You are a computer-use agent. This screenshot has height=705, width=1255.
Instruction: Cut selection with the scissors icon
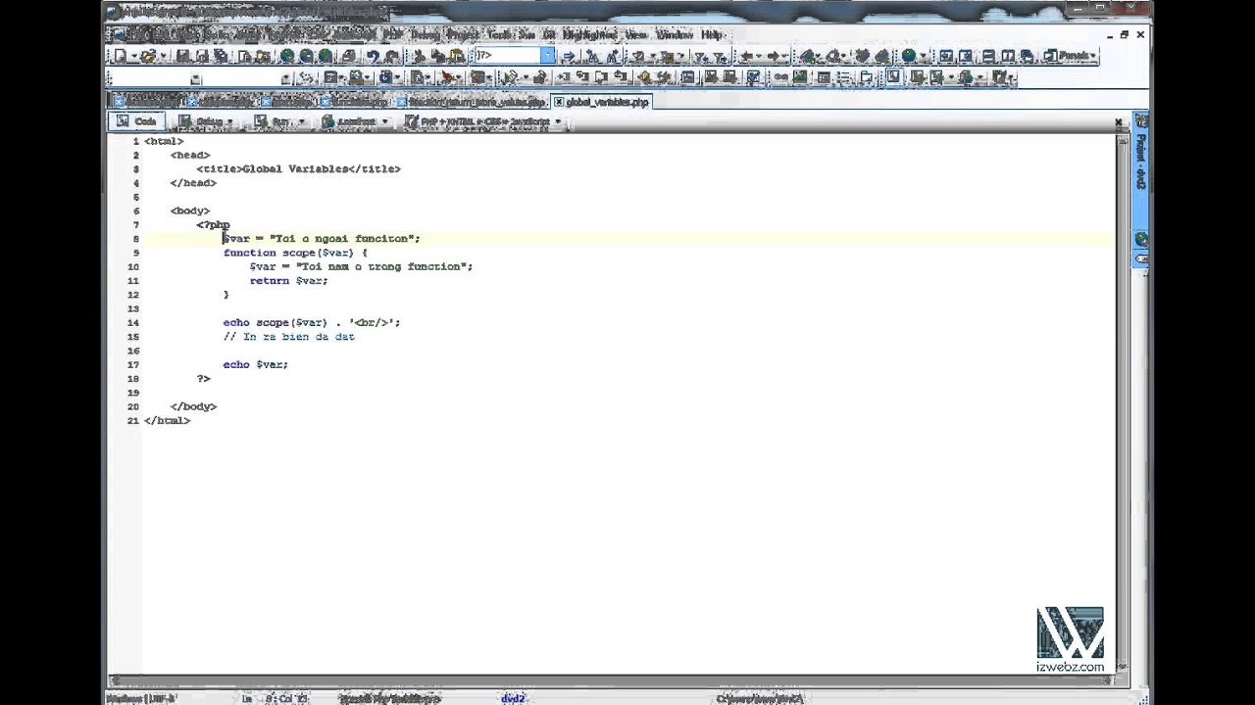pyautogui.click(x=419, y=56)
